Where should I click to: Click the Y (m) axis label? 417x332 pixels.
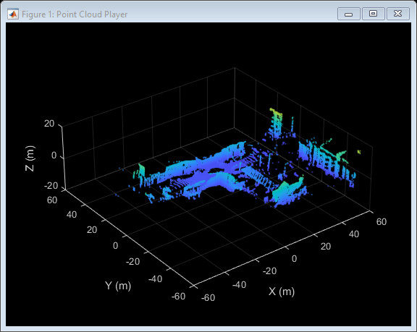118,286
